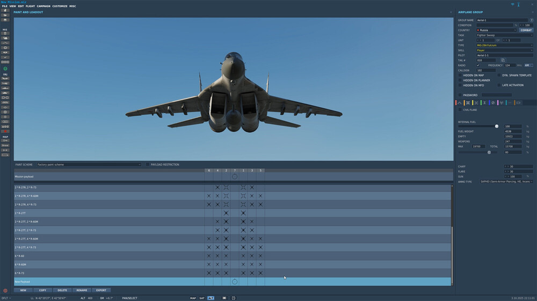537x301 pixels.
Task: Click the Internal Fuel slider handle
Action: [497, 126]
